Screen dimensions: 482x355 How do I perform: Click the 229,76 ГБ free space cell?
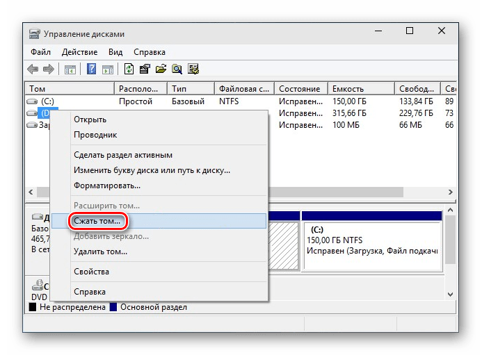(416, 113)
